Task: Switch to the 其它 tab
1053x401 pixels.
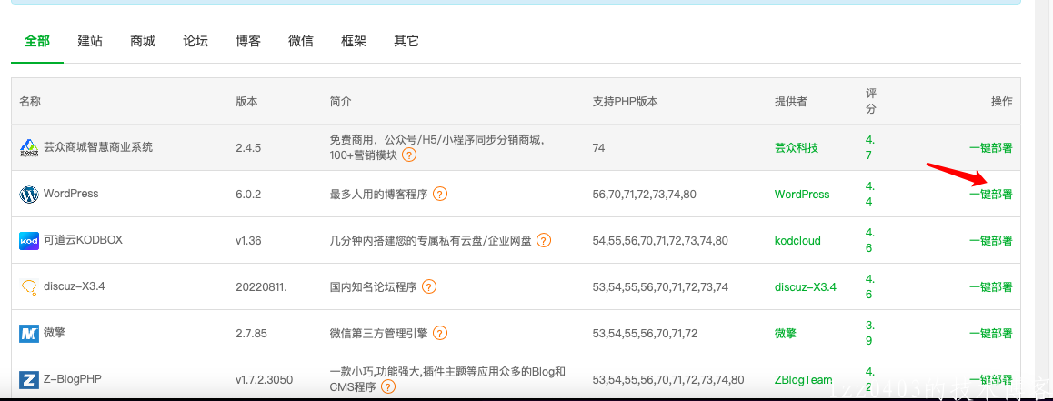Action: pos(406,41)
